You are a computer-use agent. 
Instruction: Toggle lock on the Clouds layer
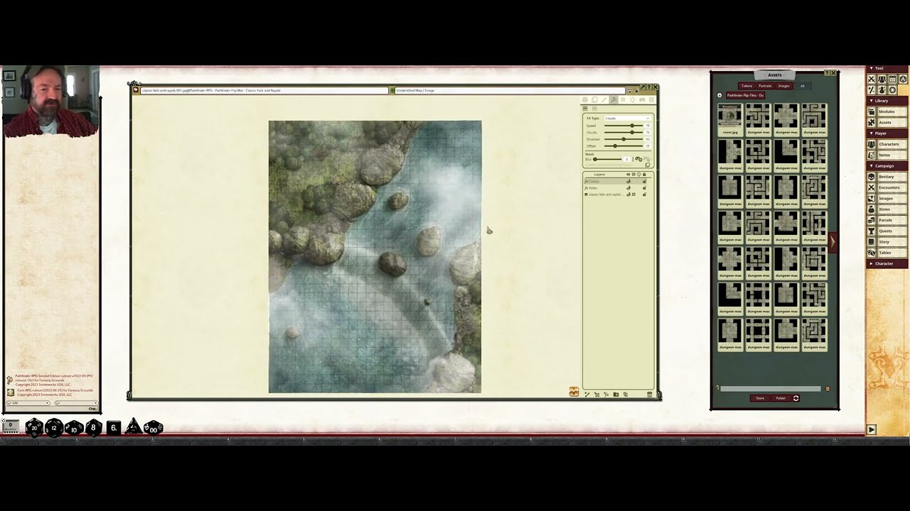644,181
